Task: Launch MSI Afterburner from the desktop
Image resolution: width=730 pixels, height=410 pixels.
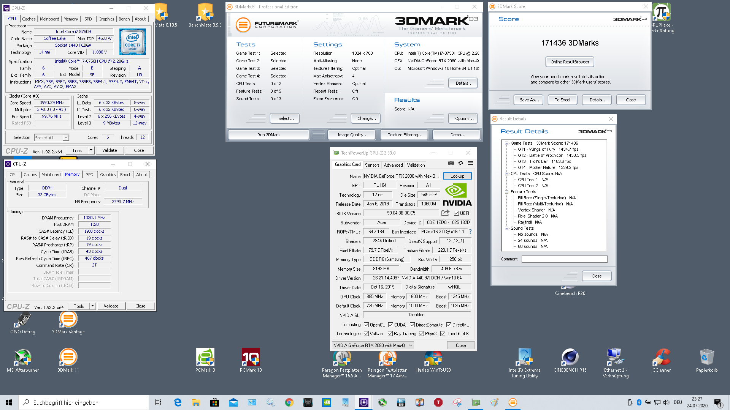Action: (23, 361)
